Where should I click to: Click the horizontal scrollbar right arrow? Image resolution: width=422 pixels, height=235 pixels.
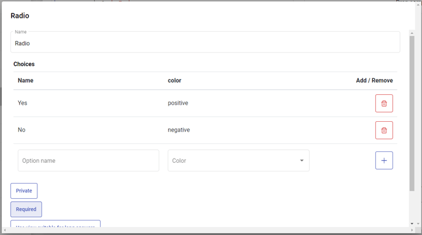[412, 230]
